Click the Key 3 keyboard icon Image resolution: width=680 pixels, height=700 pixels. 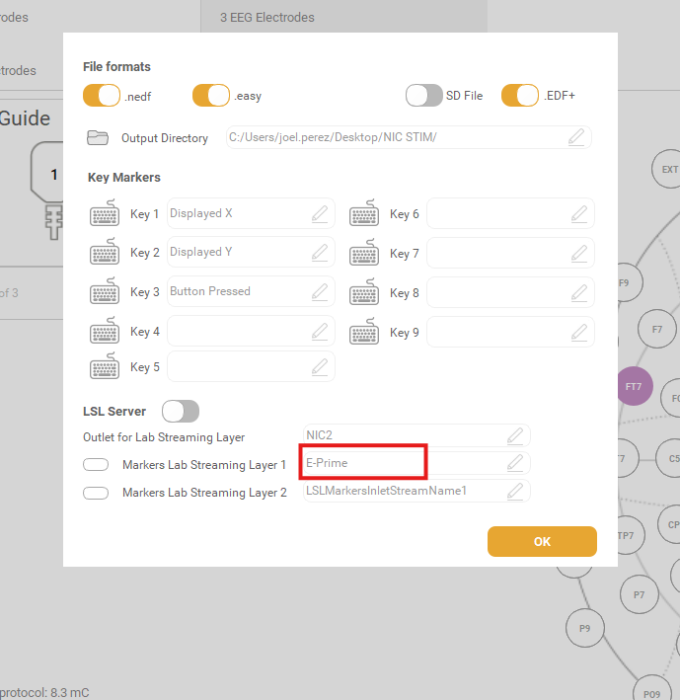pos(105,291)
